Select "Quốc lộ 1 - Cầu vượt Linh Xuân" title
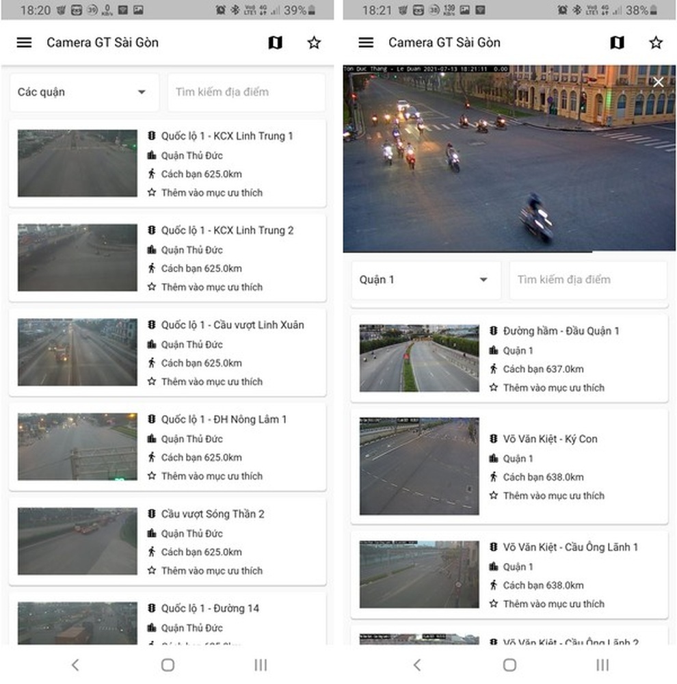The width and height of the screenshot is (677, 684). pos(233,325)
